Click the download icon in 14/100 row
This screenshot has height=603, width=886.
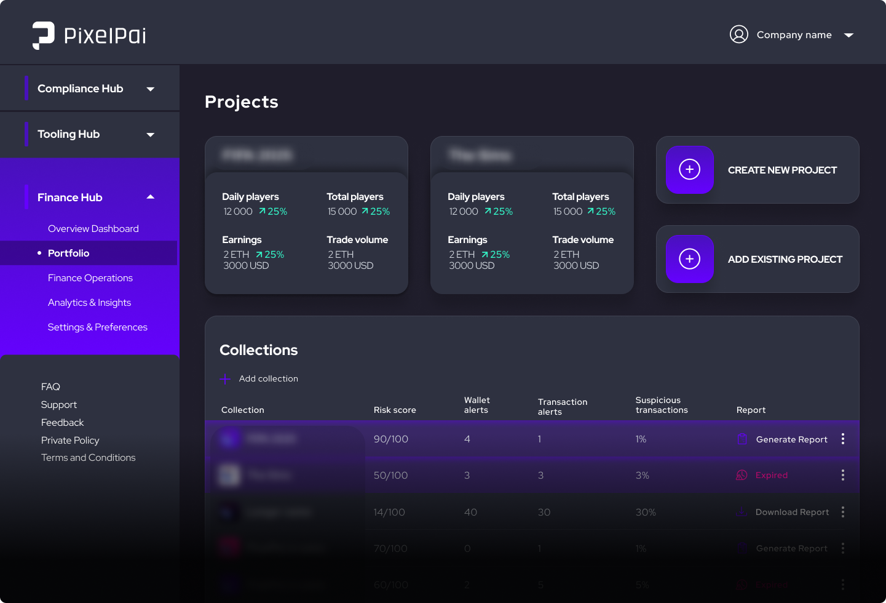coord(742,512)
